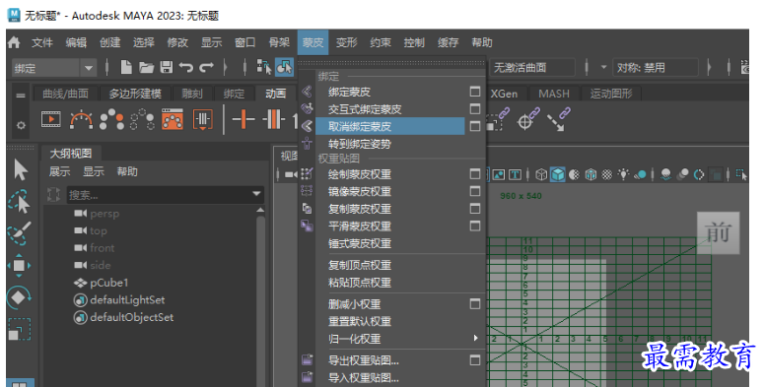
Task: Pick the Paint Selection tool in the toolbox
Action: point(20,233)
